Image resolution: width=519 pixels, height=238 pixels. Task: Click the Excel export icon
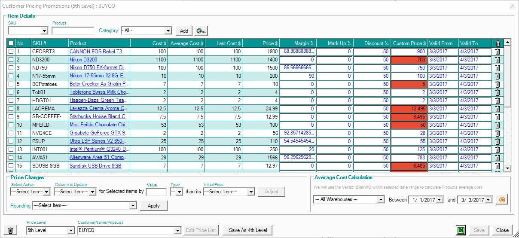point(461,230)
